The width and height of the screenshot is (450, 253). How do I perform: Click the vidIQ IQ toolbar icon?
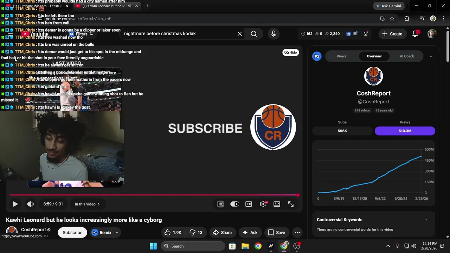click(348, 34)
